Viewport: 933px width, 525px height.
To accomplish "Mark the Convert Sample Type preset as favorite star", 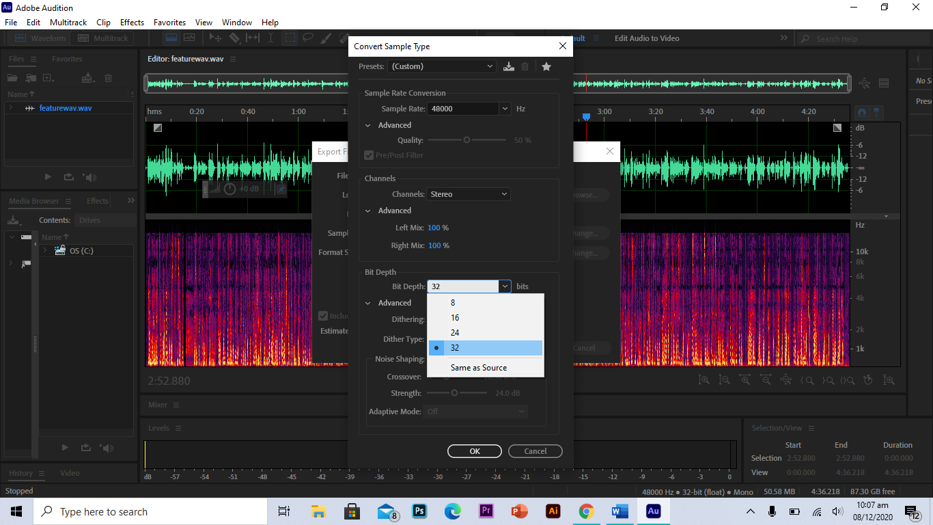I will (x=546, y=66).
